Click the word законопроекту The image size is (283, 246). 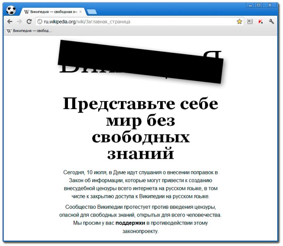(x=140, y=231)
